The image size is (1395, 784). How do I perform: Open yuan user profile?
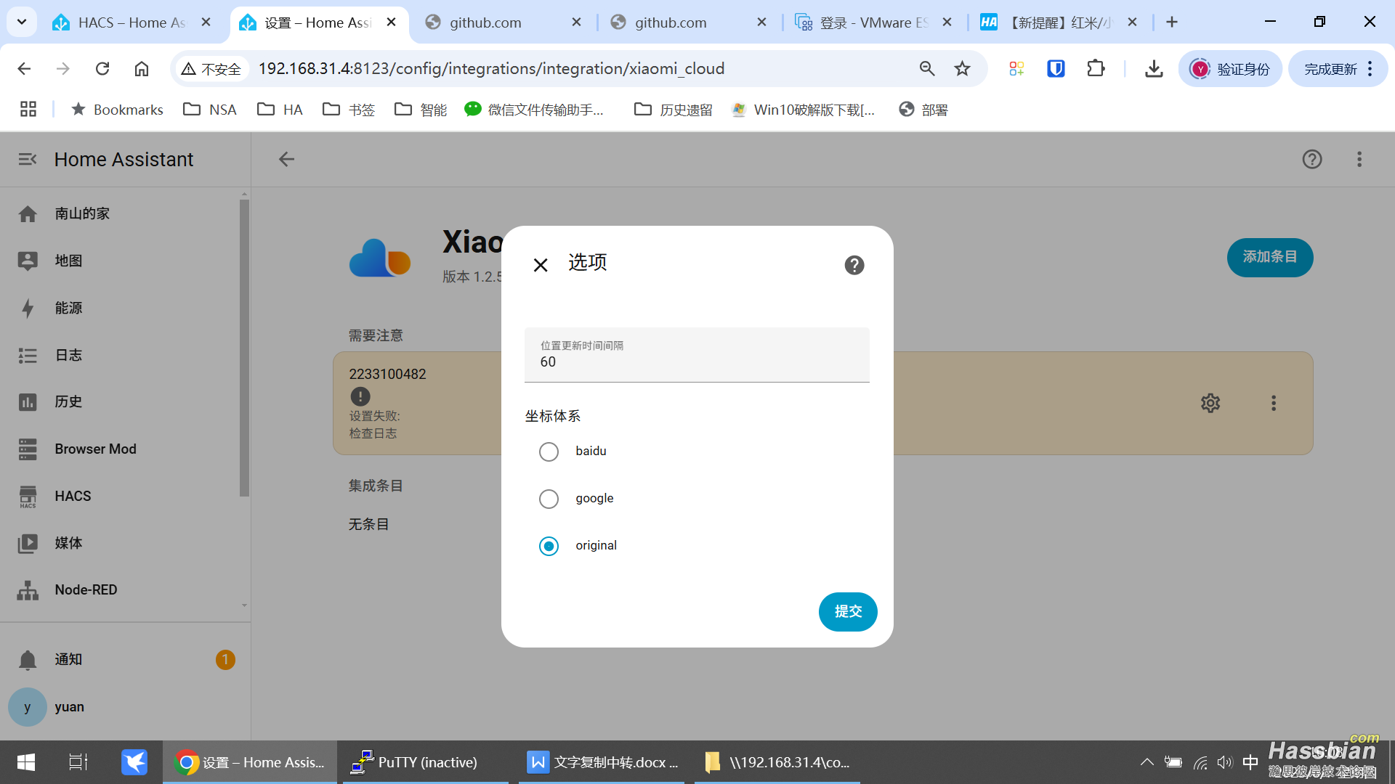[x=125, y=707]
